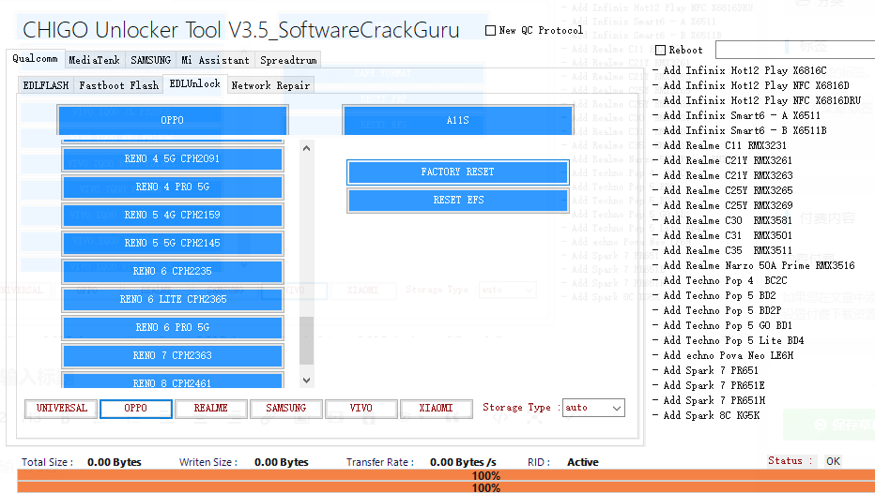The width and height of the screenshot is (875, 493).
Task: Open the EDLFLASH sub-tab
Action: coord(46,85)
